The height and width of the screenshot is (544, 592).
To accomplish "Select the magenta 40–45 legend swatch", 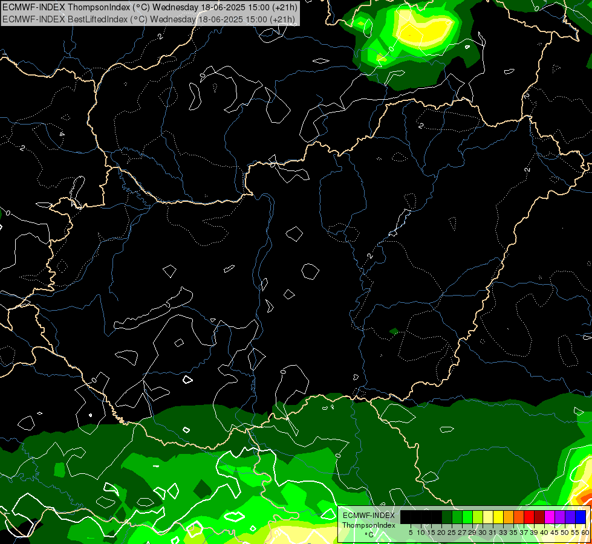I will tap(550, 517).
